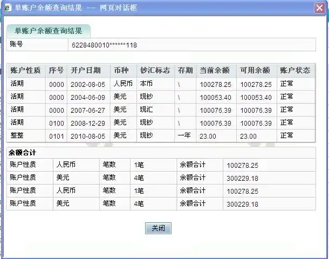Click 活期 in the 2002-08-05 row
This screenshot has width=329, height=259.
click(17, 84)
